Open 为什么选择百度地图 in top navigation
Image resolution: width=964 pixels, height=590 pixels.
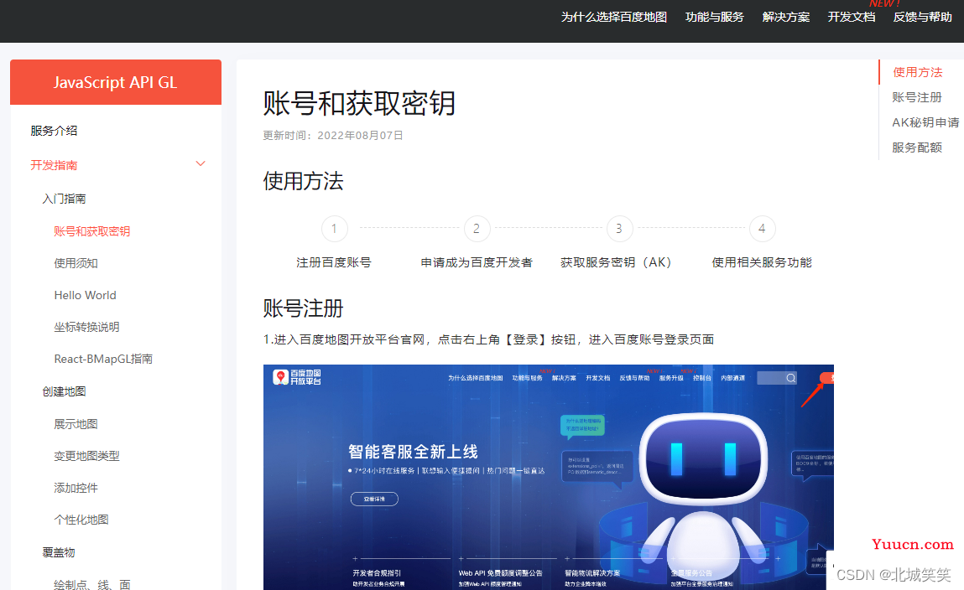click(613, 18)
